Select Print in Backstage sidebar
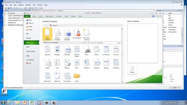Viewport: 187px width, 105px height. pyautogui.click(x=28, y=47)
